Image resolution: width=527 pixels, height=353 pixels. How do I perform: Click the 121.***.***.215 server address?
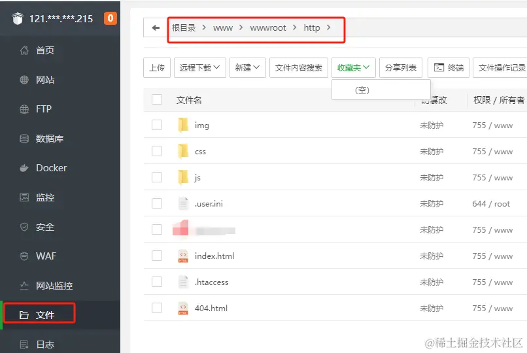click(61, 18)
